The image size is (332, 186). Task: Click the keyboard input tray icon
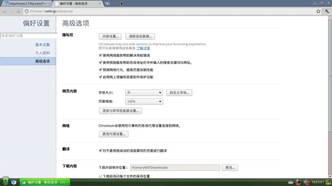coord(290,182)
